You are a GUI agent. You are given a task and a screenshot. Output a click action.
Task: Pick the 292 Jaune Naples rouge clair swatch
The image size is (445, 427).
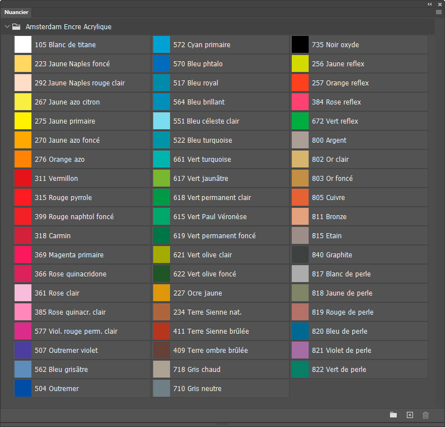(x=23, y=83)
